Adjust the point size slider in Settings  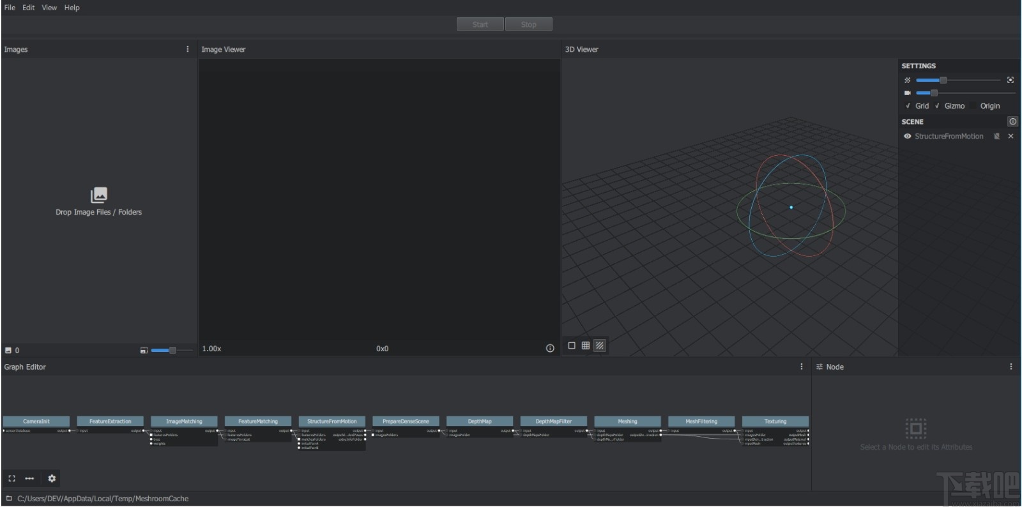point(943,80)
